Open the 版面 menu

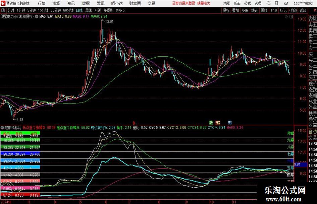click(237, 3)
